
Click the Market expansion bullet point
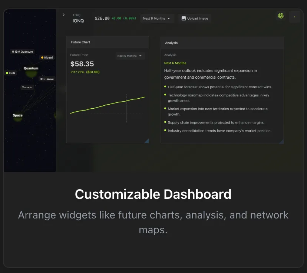tap(218, 112)
